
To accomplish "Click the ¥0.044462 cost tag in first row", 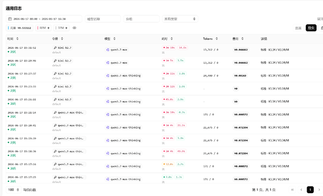I will (241, 50).
